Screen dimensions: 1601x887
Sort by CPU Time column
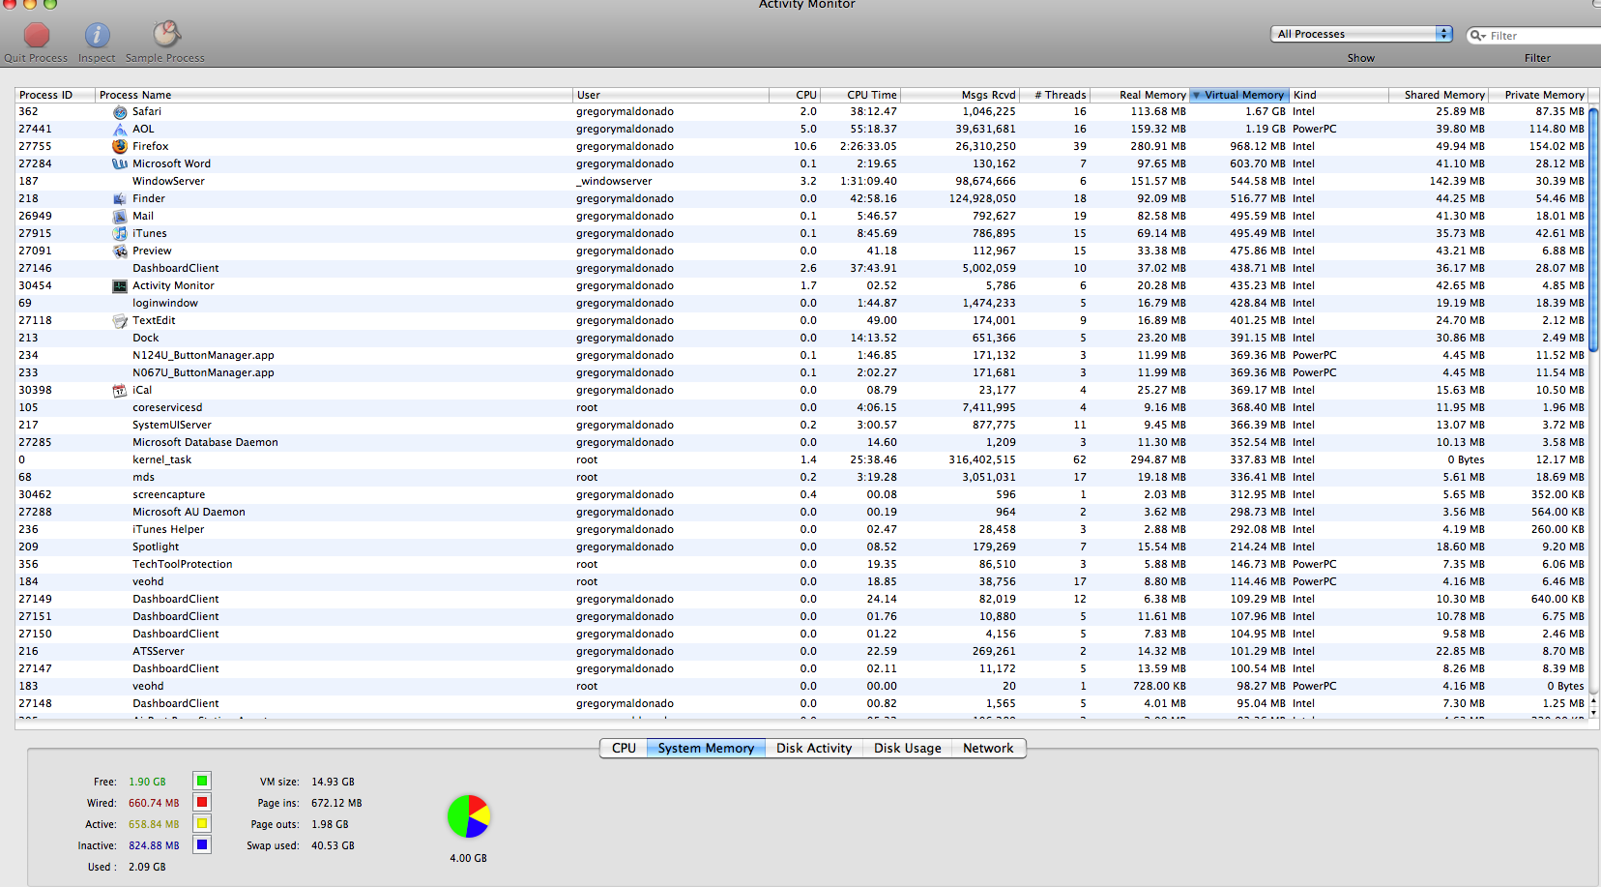tap(860, 95)
